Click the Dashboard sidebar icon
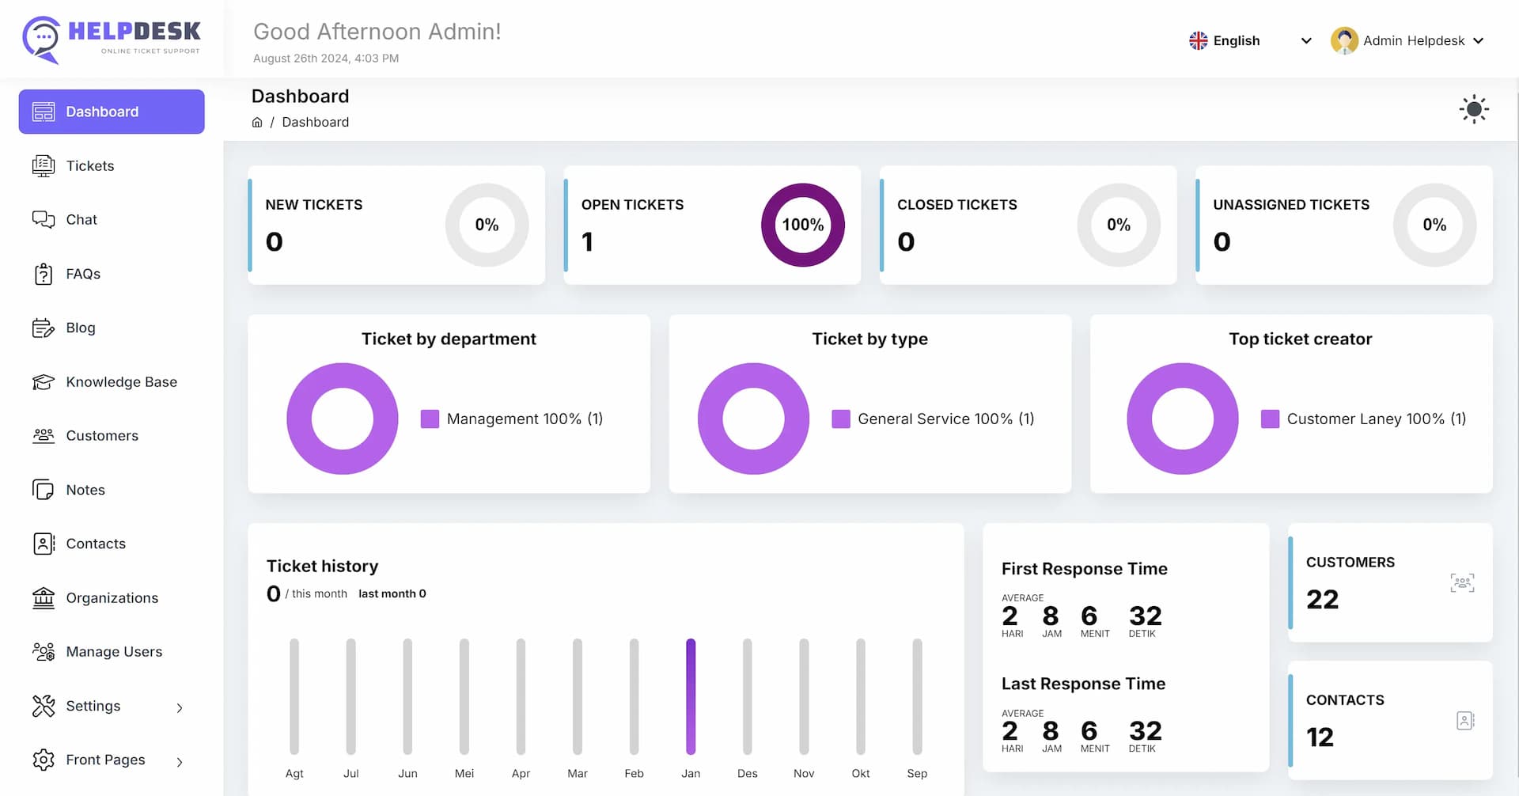 [44, 112]
